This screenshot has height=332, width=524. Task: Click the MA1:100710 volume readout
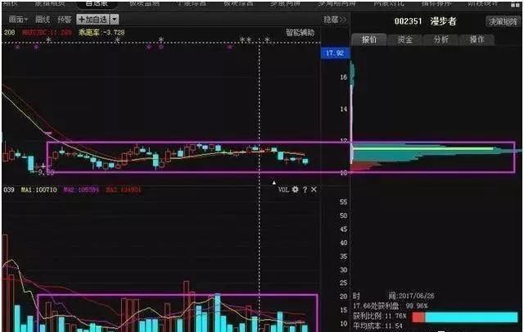click(39, 189)
